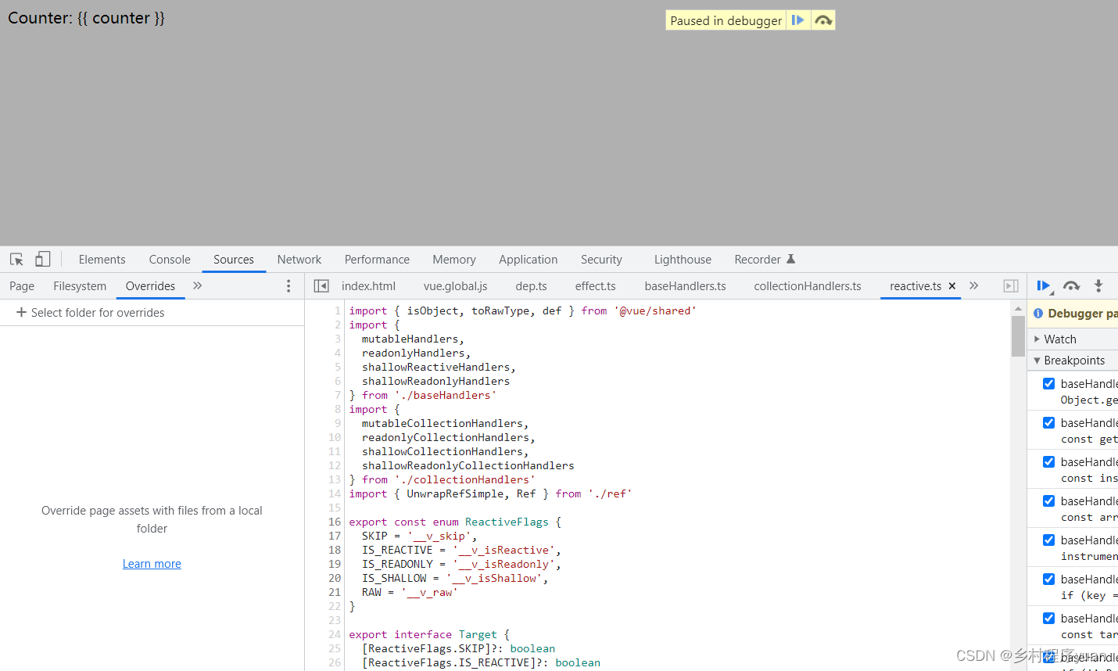1118x671 pixels.
Task: Show more open file tabs chevron
Action: pos(974,286)
